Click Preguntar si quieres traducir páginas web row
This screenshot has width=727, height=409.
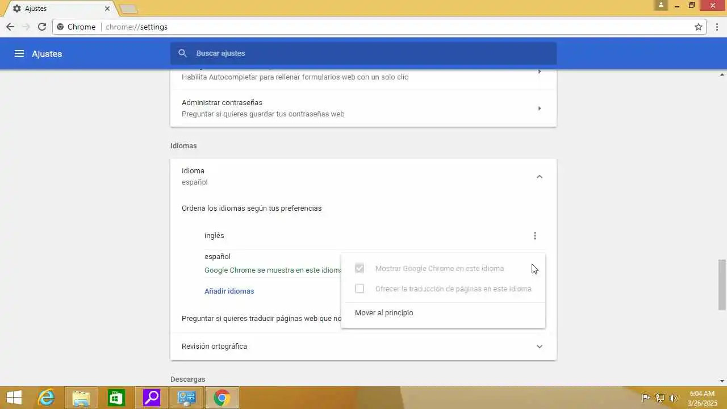tap(261, 319)
